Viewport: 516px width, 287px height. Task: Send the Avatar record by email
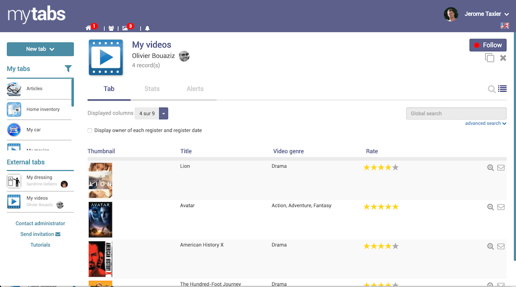click(501, 207)
